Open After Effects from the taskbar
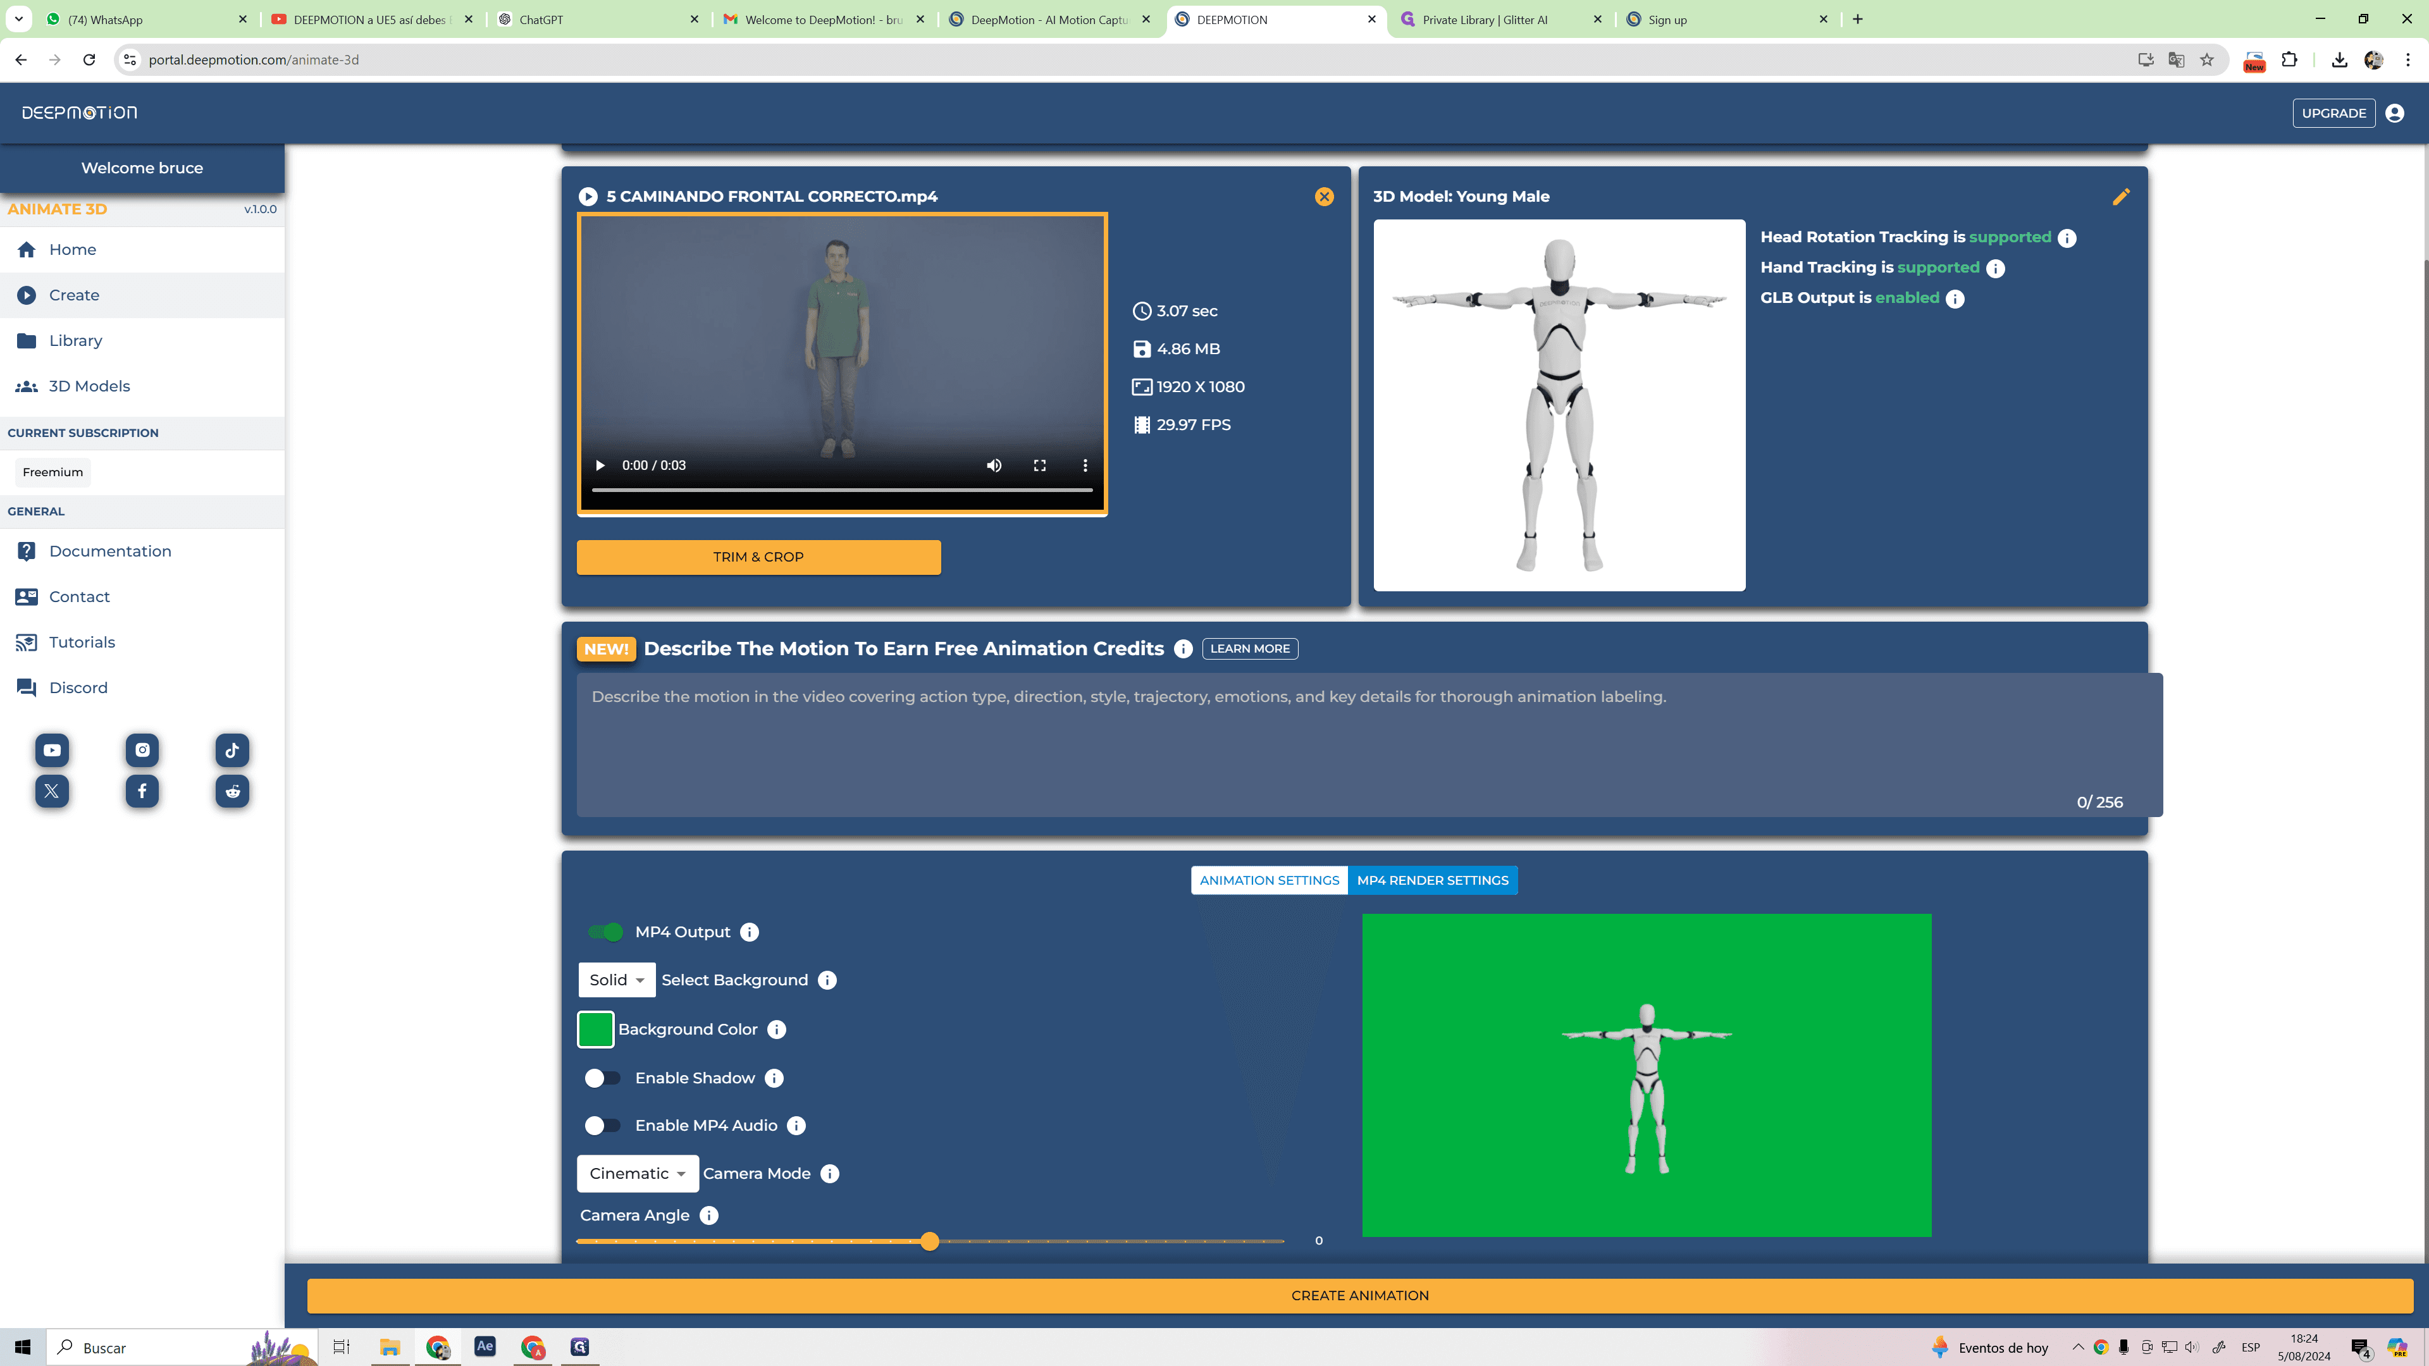Image resolution: width=2429 pixels, height=1366 pixels. (485, 1346)
